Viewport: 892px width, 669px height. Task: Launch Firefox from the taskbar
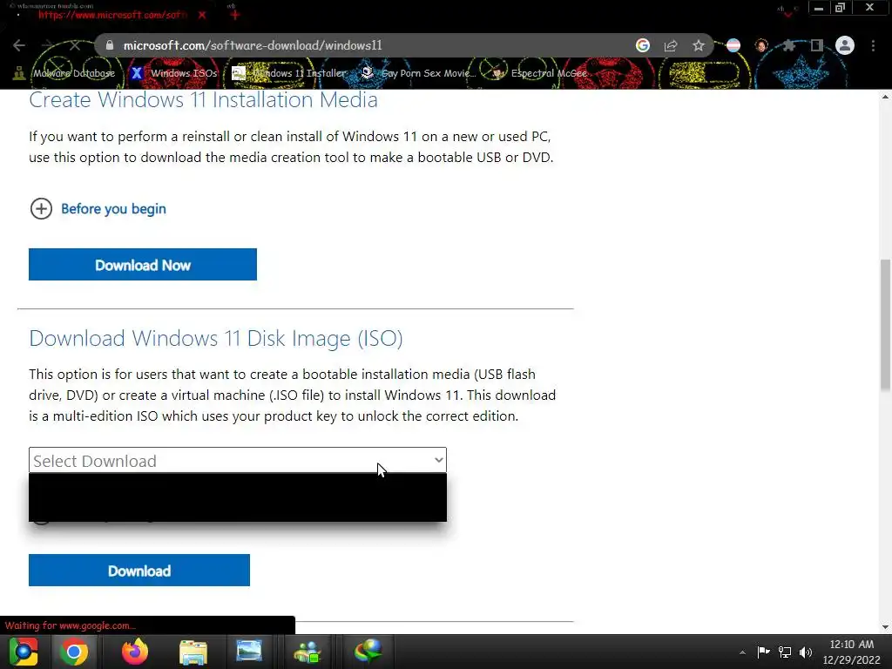(x=135, y=652)
